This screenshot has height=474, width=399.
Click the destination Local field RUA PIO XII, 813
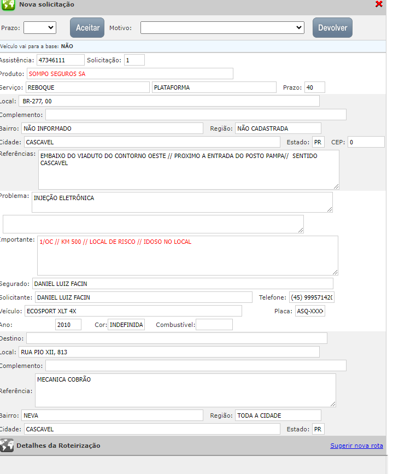169,352
